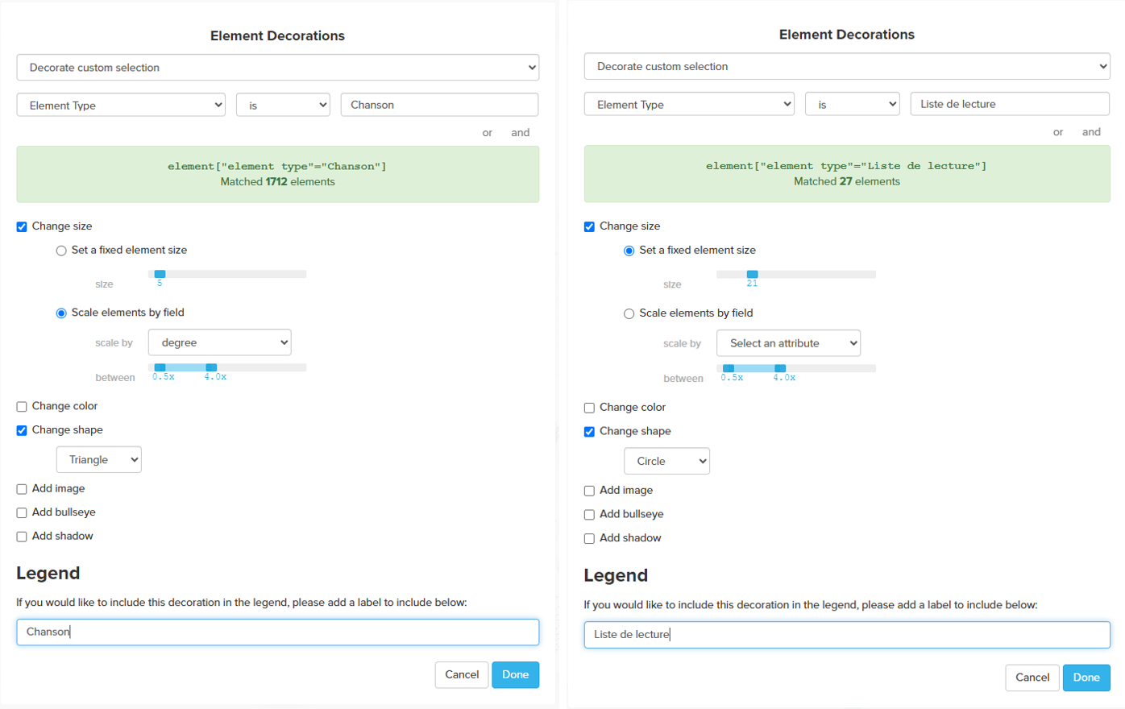The height and width of the screenshot is (709, 1125).
Task: Click Cancel in the Chanson panel
Action: tap(462, 675)
